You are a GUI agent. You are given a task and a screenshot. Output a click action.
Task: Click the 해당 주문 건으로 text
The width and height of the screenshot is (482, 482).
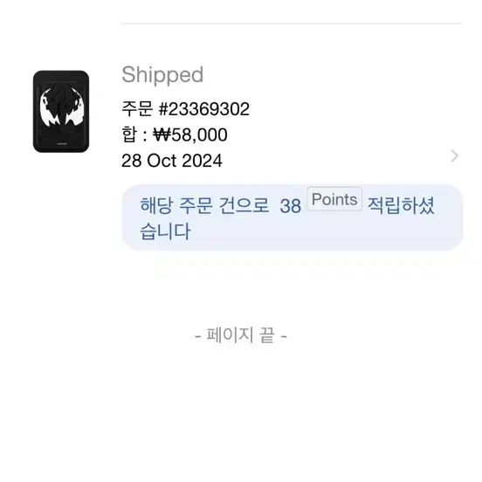point(204,205)
